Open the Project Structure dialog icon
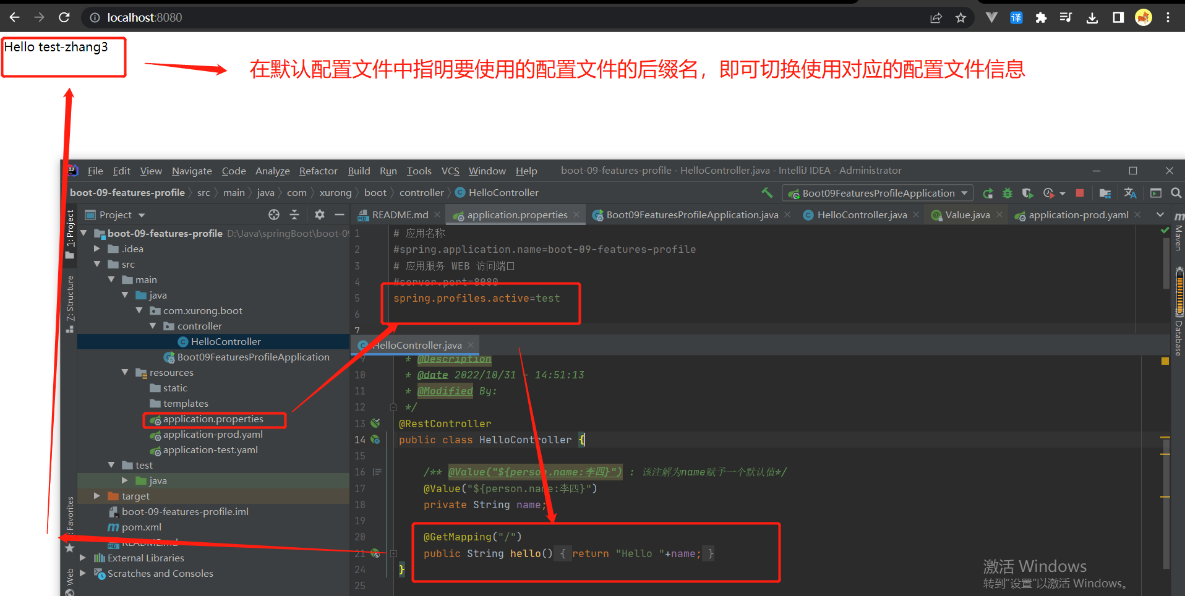Screen dimensions: 1185x596 [1105, 194]
